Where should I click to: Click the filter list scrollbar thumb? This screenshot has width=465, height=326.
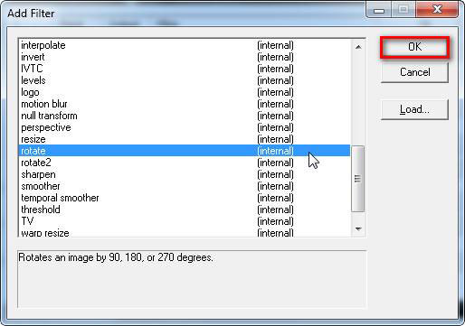358,179
